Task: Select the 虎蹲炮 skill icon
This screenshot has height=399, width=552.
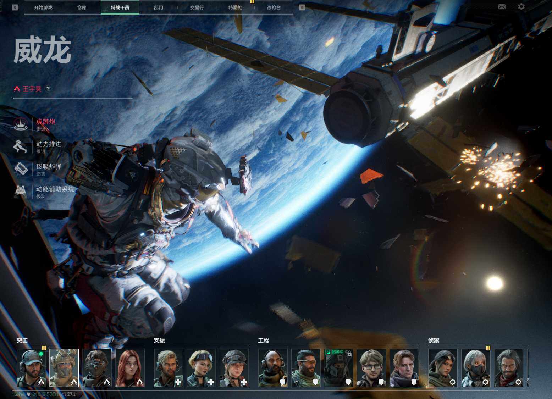Action: pyautogui.click(x=21, y=124)
